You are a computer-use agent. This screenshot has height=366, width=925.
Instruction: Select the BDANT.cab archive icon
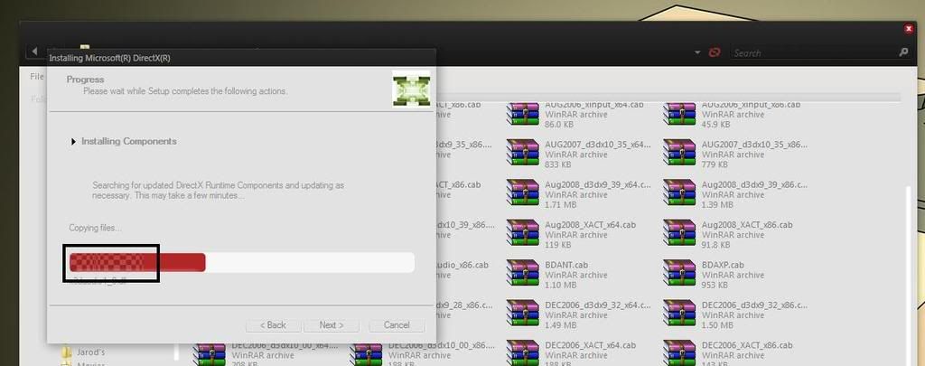523,273
